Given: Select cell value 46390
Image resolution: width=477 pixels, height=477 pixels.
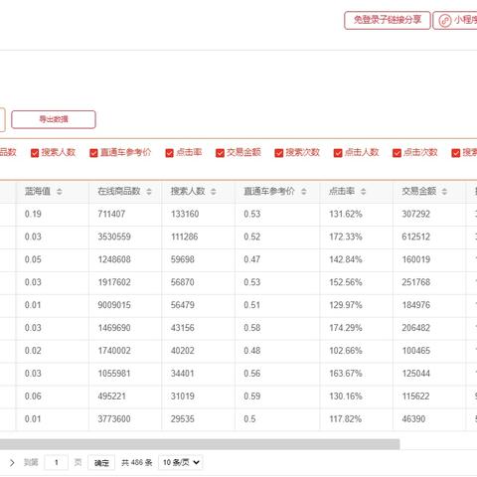Looking at the screenshot, I should [x=413, y=419].
